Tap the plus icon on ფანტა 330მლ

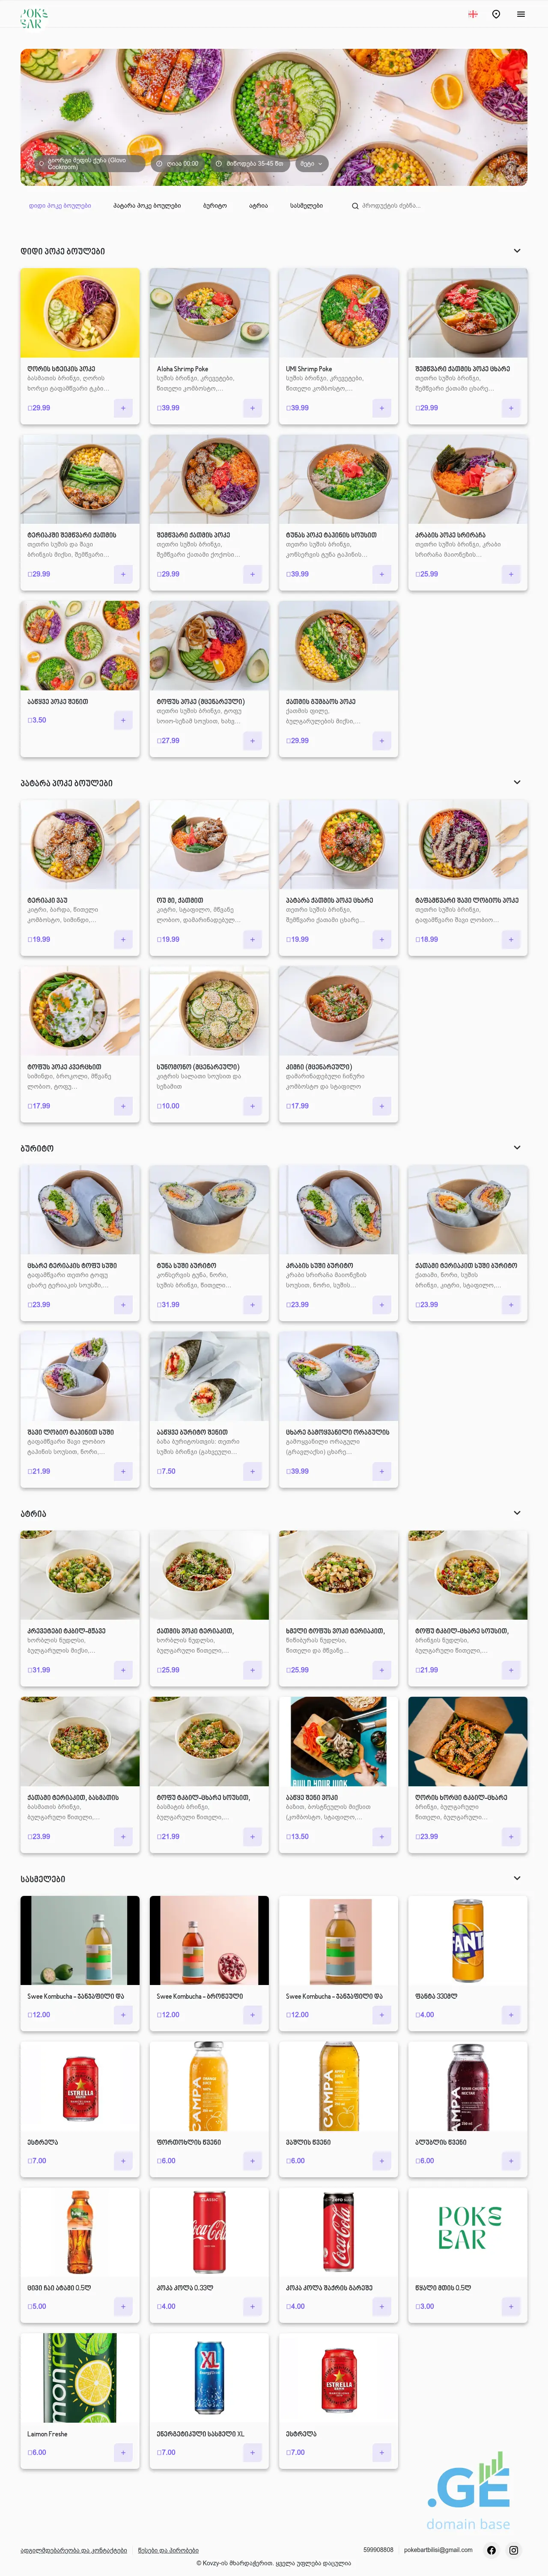(511, 2015)
